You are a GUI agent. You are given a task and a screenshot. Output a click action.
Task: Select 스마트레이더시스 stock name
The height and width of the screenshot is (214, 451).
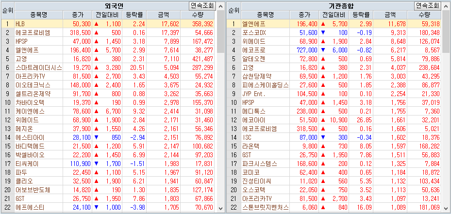click(x=38, y=67)
